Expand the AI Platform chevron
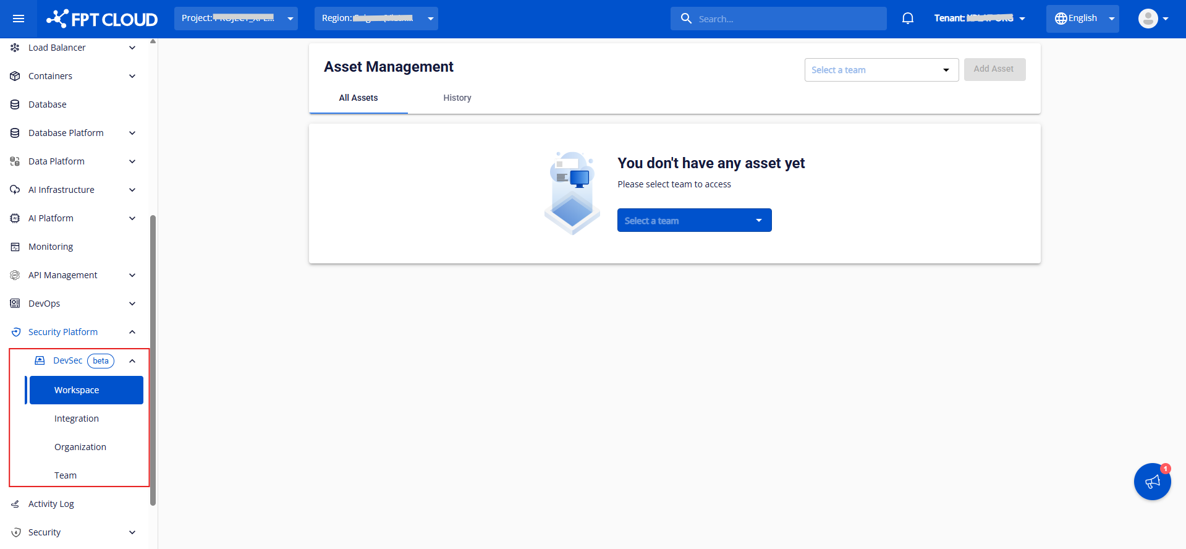Screen dimensions: 1186x549 point(132,218)
